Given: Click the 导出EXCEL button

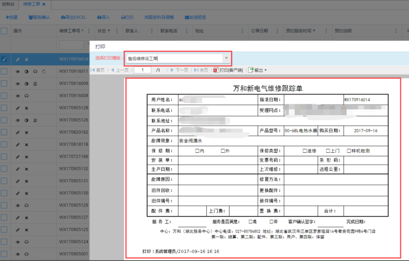Looking at the screenshot, I should coord(73,17).
